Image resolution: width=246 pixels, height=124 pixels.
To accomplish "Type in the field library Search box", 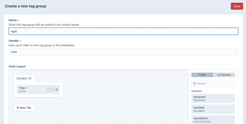I will click(x=215, y=83).
